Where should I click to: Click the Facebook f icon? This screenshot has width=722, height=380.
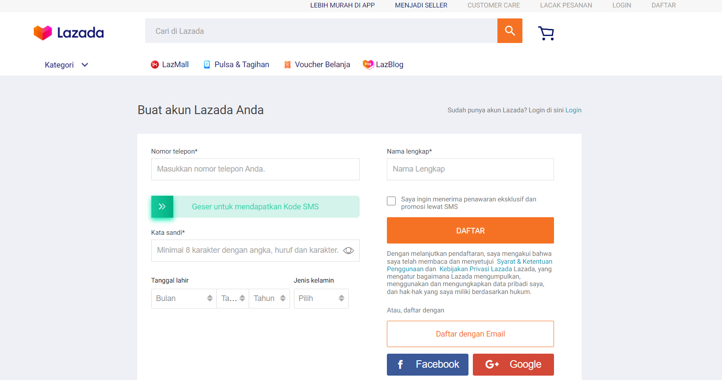[x=400, y=365]
